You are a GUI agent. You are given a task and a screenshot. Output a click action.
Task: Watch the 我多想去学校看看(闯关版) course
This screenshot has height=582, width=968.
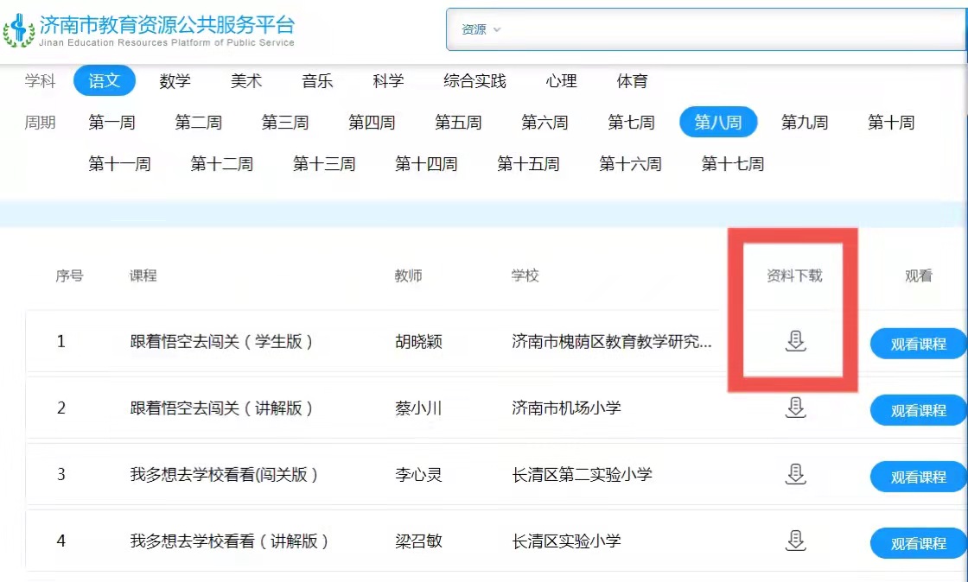coord(918,478)
